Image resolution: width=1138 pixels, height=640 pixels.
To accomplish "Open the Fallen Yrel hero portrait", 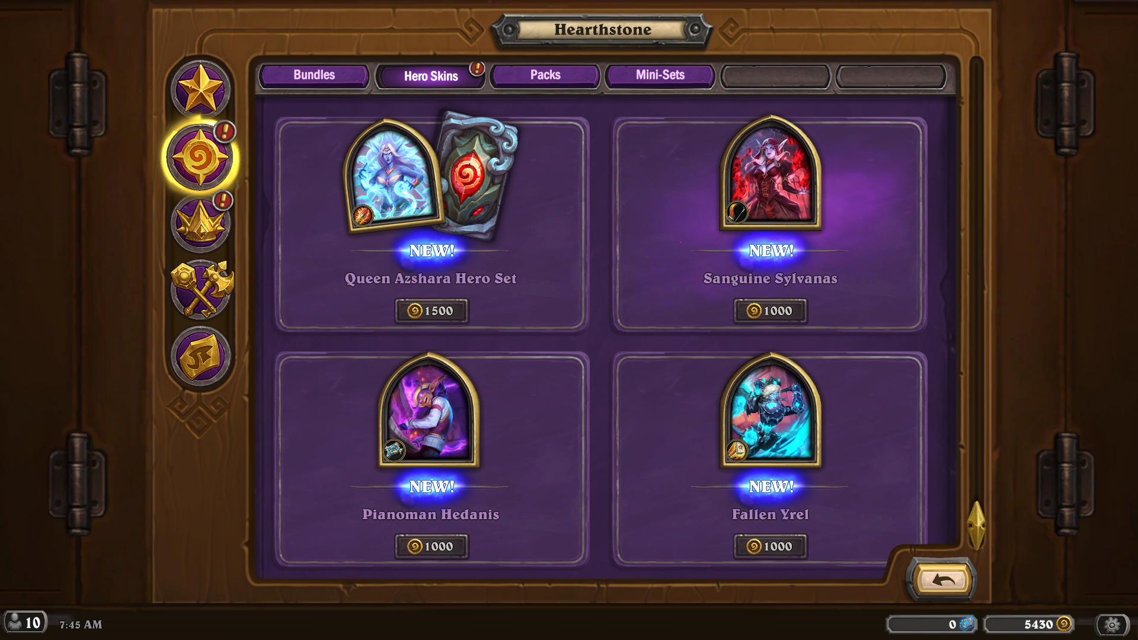I will pos(771,411).
